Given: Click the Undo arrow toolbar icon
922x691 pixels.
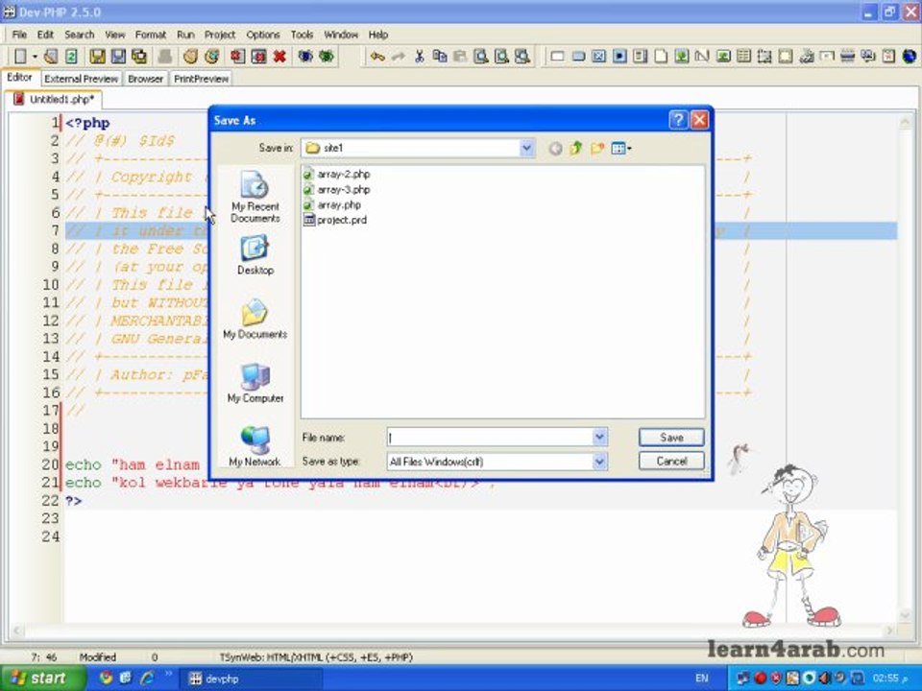Looking at the screenshot, I should pyautogui.click(x=377, y=57).
